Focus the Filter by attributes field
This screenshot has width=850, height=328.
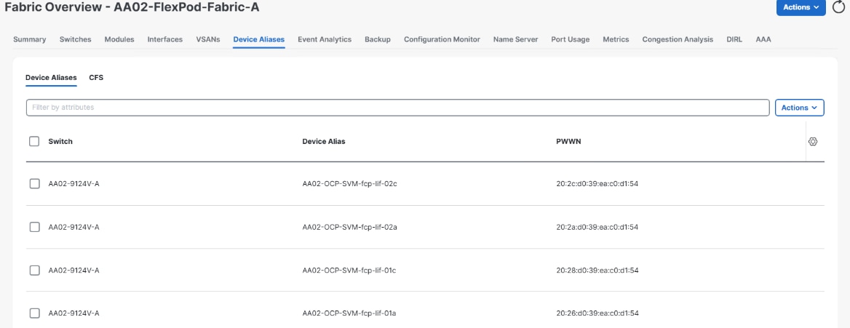click(398, 108)
